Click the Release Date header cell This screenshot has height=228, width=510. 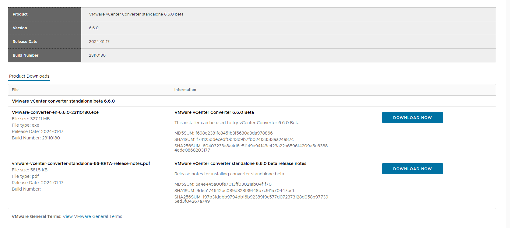45,42
